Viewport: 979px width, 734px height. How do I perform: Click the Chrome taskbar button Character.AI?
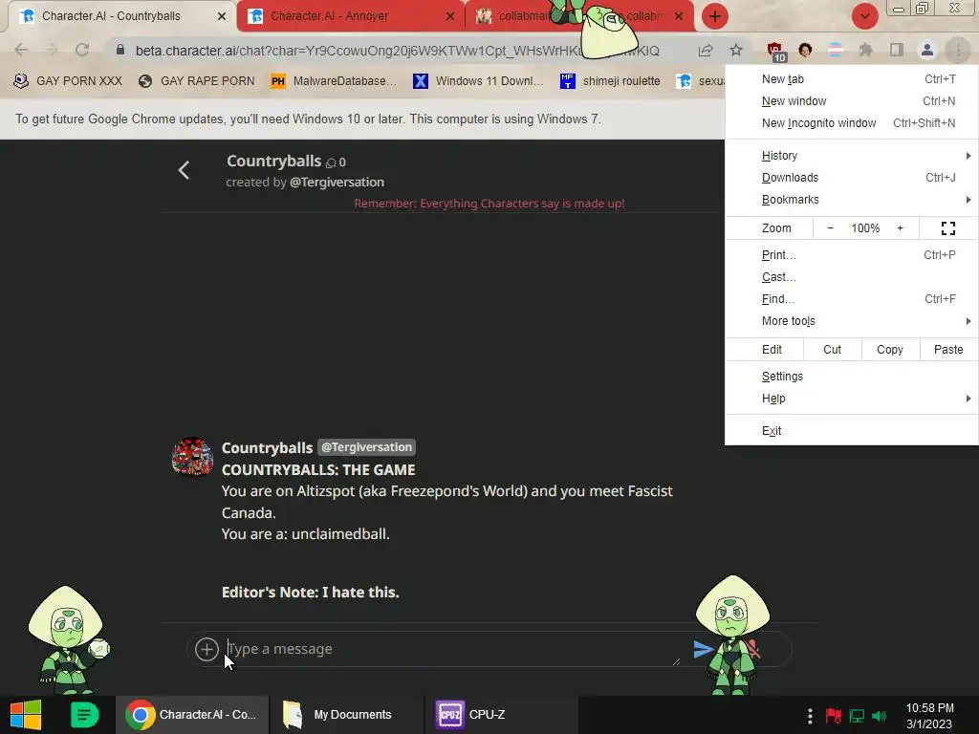tap(191, 715)
